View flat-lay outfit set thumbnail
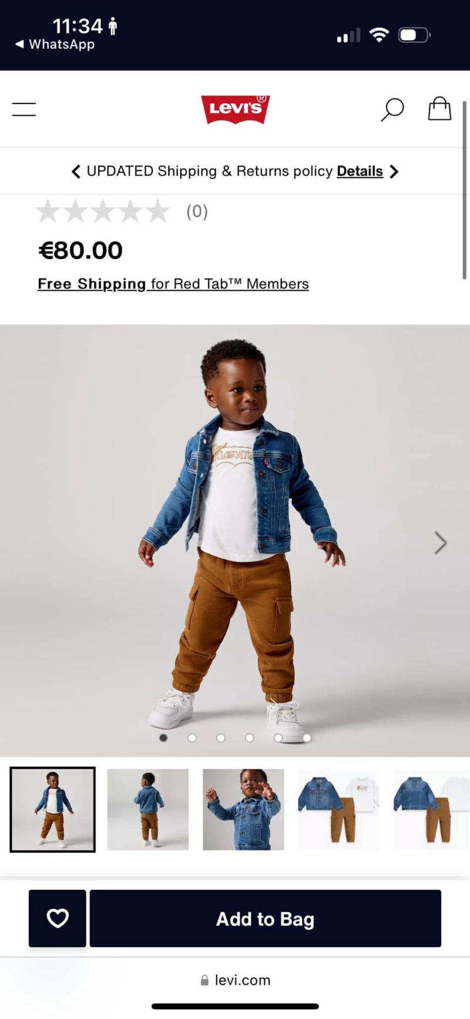 pyautogui.click(x=339, y=809)
